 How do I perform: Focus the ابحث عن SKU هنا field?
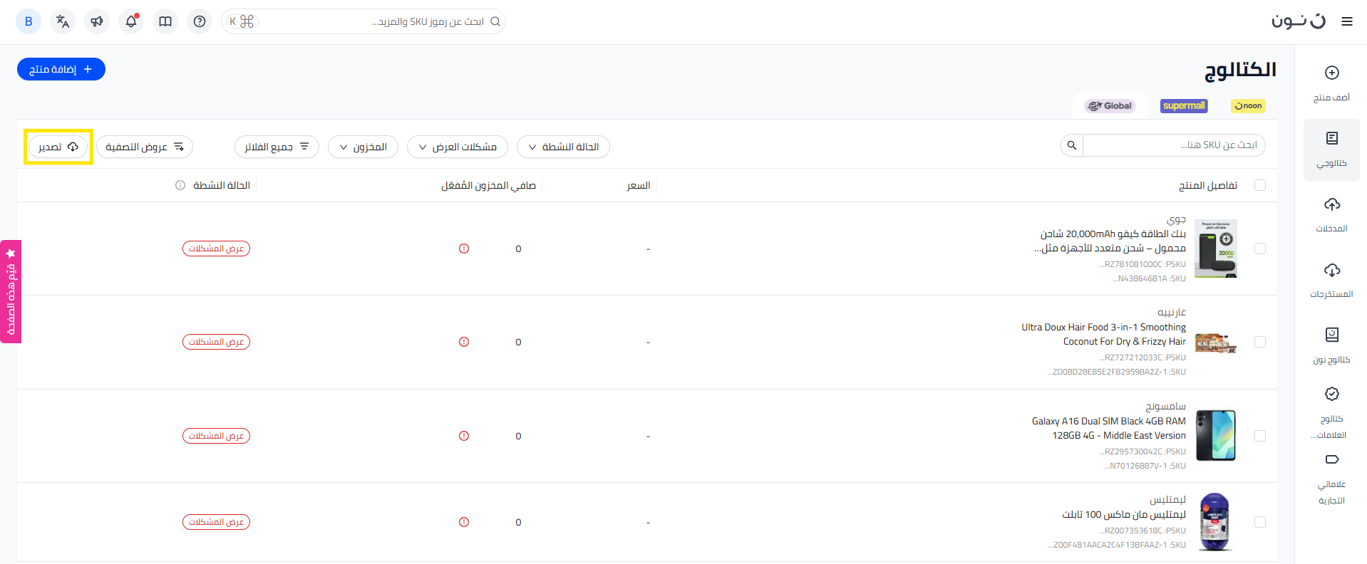[1174, 146]
